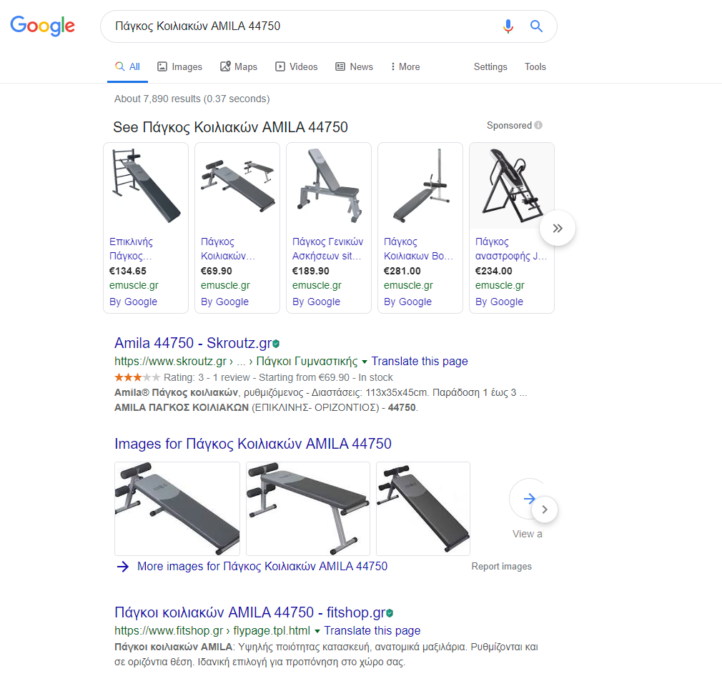Click green shield badge next to fitshop.gr
The width and height of the screenshot is (722, 676).
[x=390, y=613]
